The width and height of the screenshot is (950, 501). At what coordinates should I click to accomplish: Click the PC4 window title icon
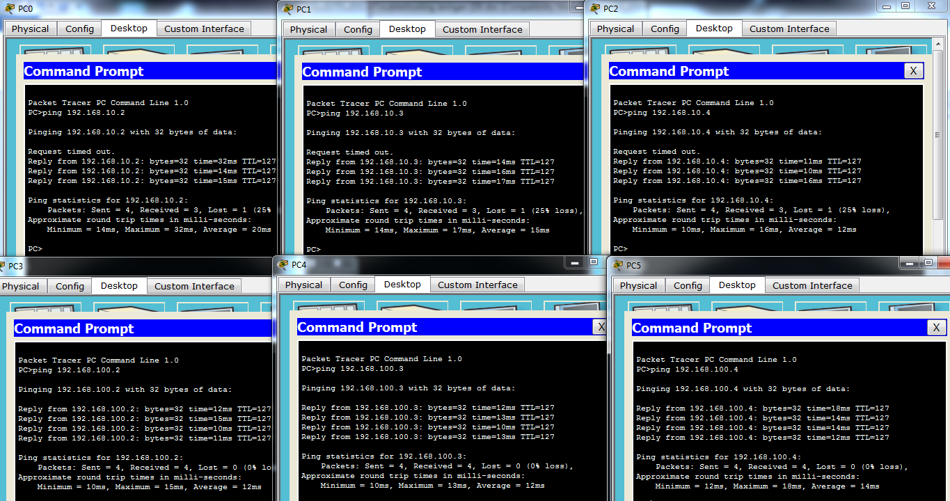click(x=283, y=264)
